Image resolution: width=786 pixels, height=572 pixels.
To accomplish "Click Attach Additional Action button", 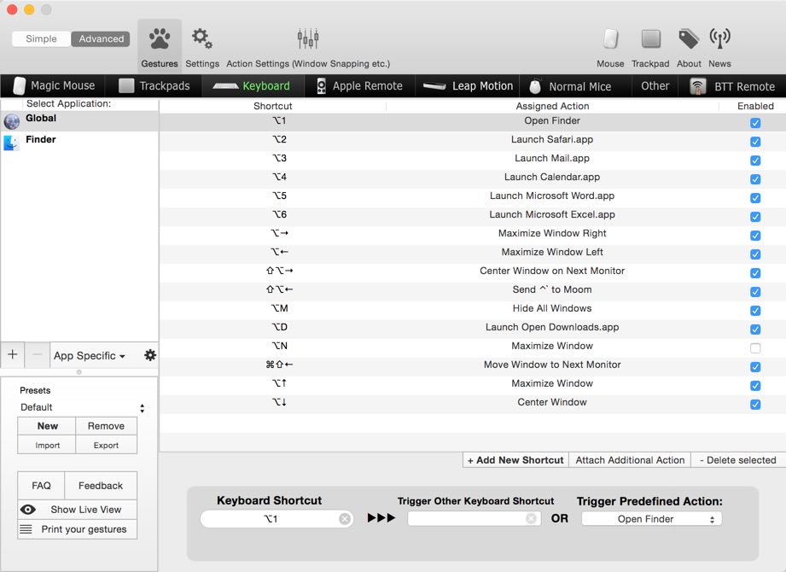I will click(630, 460).
